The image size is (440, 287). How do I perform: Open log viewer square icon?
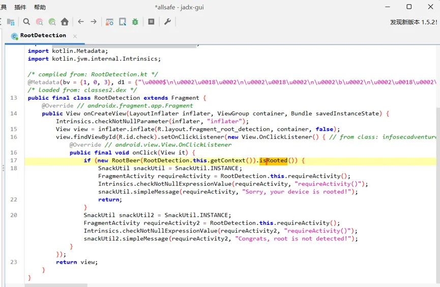[151, 21]
